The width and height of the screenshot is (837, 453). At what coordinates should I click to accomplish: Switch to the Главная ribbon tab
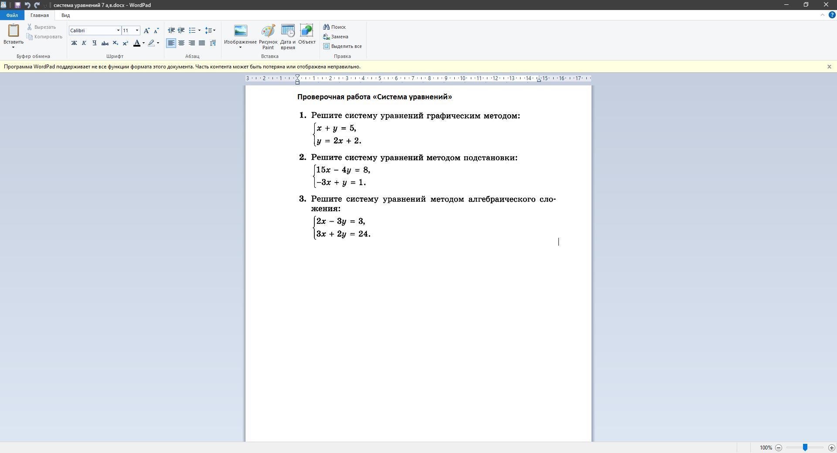click(x=40, y=15)
